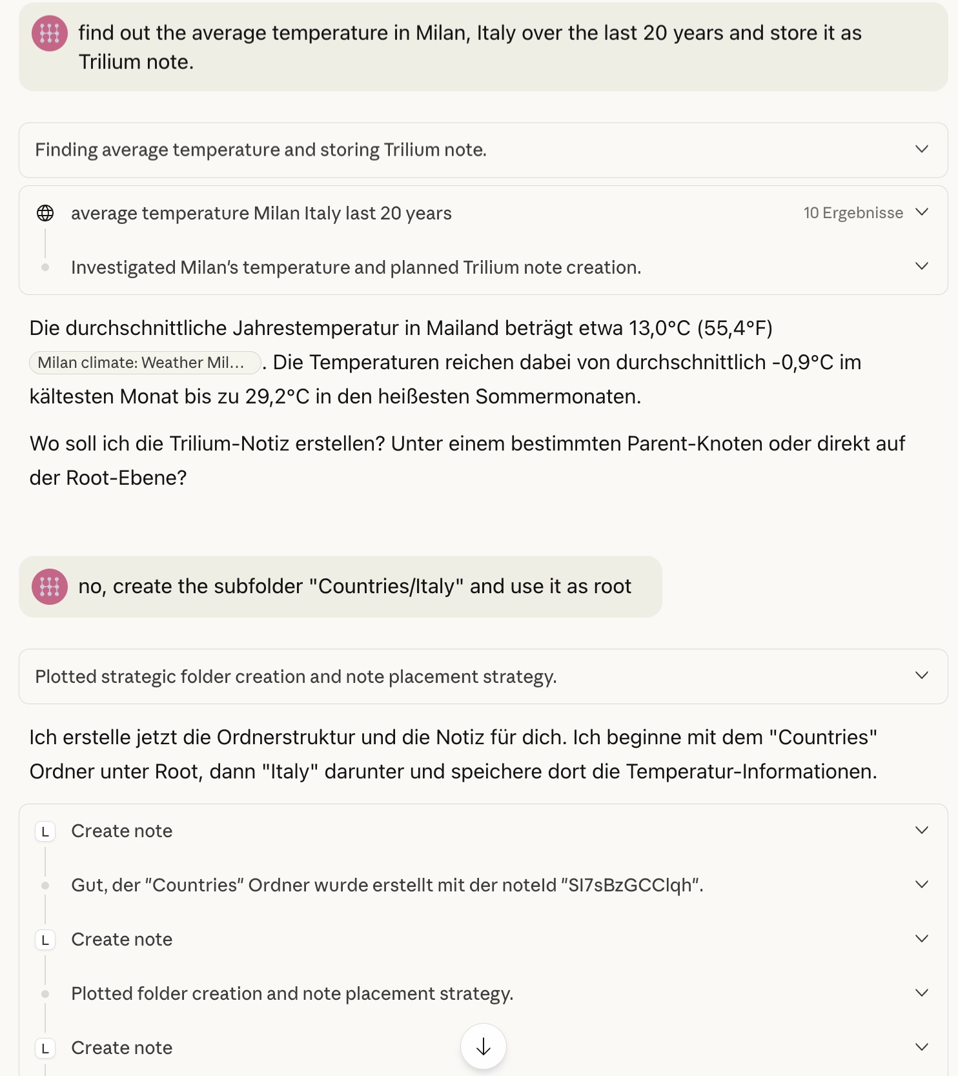Open the 'Milan climate: Weather Mil...' source citation
This screenshot has height=1076, width=958.
[x=143, y=363]
